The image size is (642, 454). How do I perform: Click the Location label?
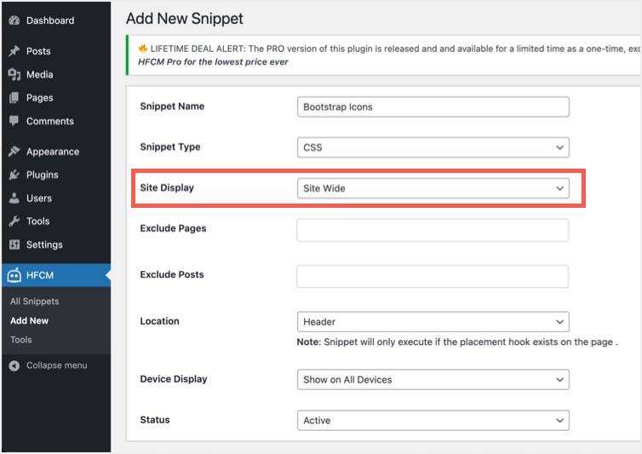159,321
